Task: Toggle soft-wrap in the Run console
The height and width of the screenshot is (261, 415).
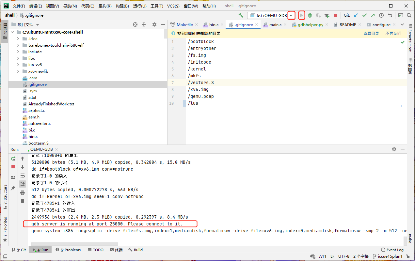Action: click(x=23, y=176)
